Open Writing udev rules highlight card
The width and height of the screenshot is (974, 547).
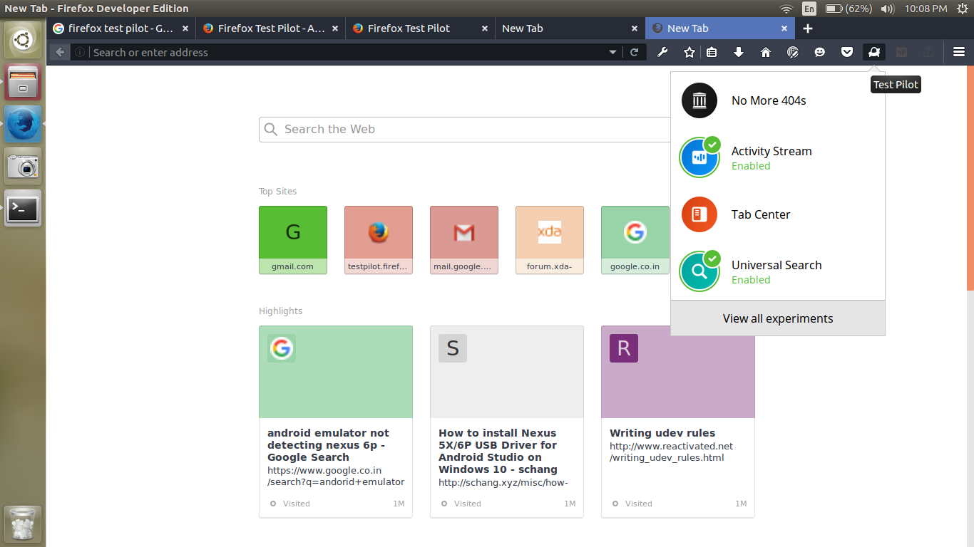click(678, 422)
